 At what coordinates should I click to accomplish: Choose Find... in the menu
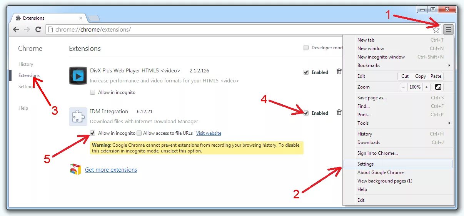[x=398, y=106]
